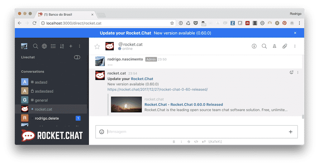Screen dimensions: 319x166
Task: Open the sort A-Z icon in sidebar
Action: point(62,46)
